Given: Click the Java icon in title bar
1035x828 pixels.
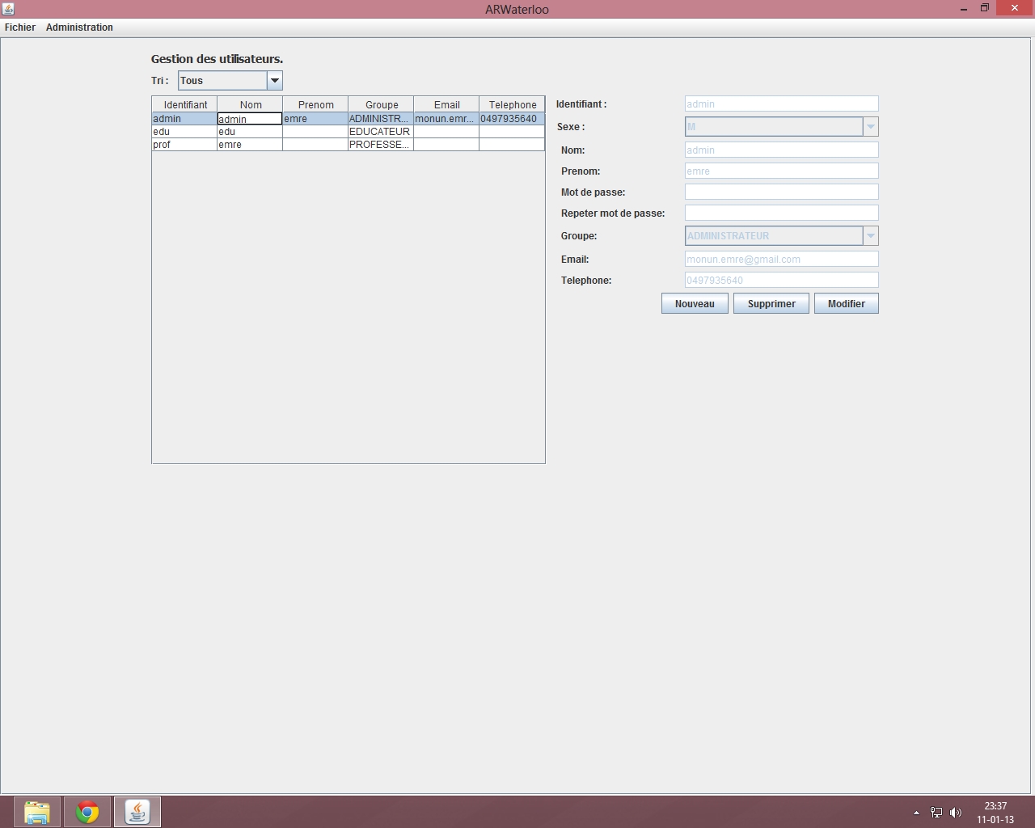Looking at the screenshot, I should click(8, 9).
